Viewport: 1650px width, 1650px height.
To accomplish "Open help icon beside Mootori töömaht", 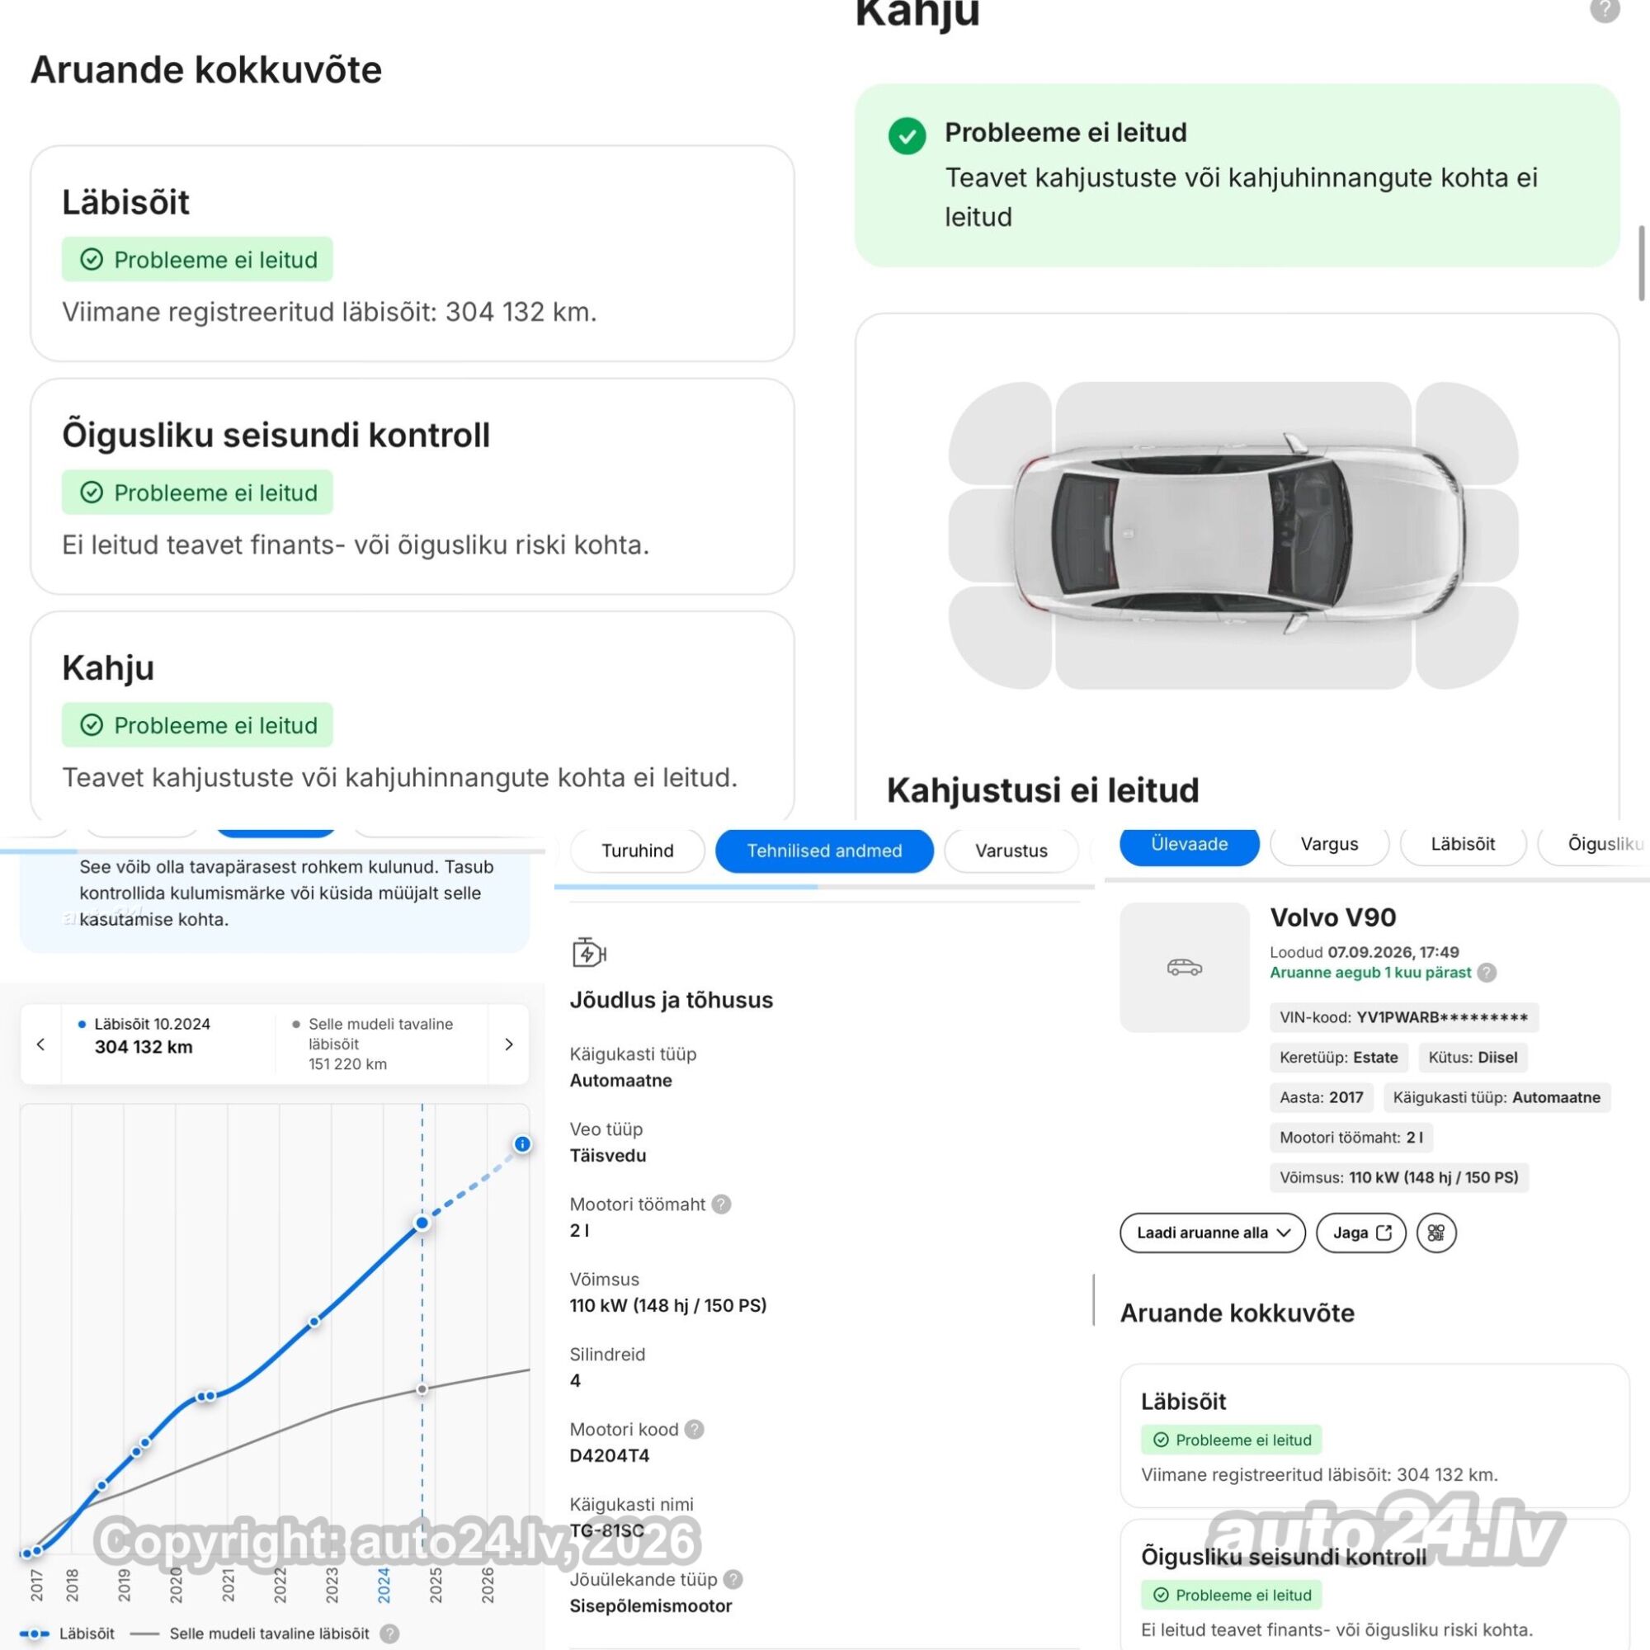I will point(722,1204).
